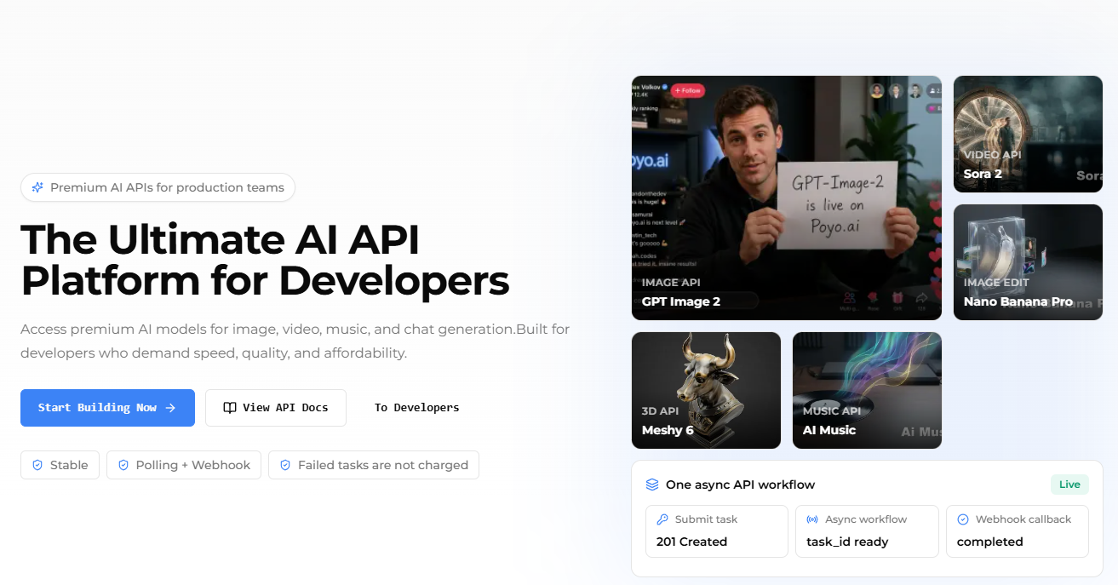Select the Premium AI APIs for production teams badge
This screenshot has height=585, width=1118.
(158, 187)
